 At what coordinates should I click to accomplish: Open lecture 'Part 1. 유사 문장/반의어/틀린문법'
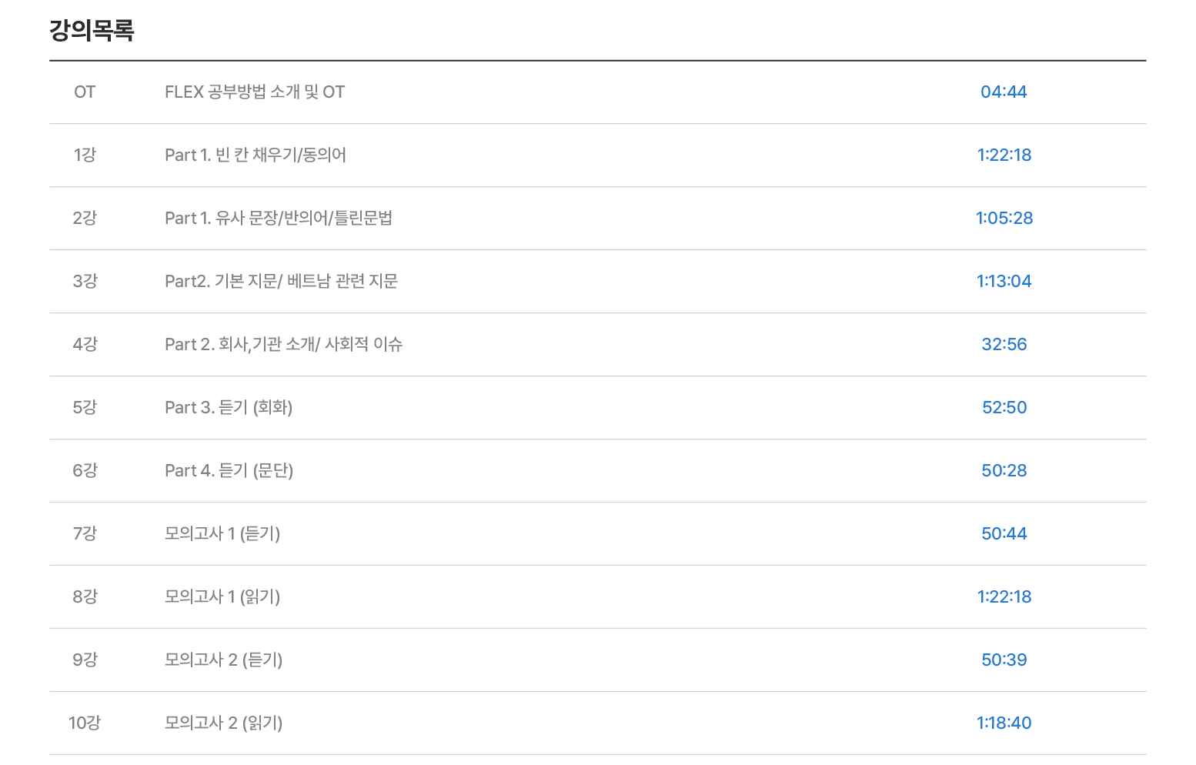279,219
